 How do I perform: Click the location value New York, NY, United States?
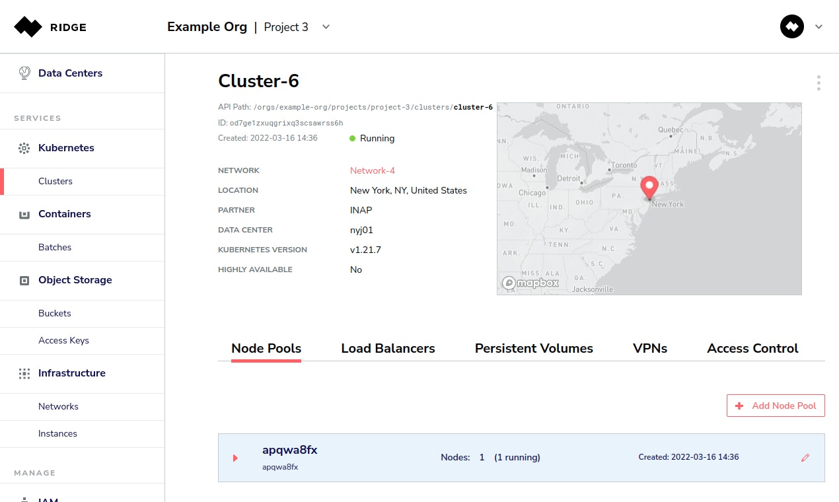pos(408,190)
